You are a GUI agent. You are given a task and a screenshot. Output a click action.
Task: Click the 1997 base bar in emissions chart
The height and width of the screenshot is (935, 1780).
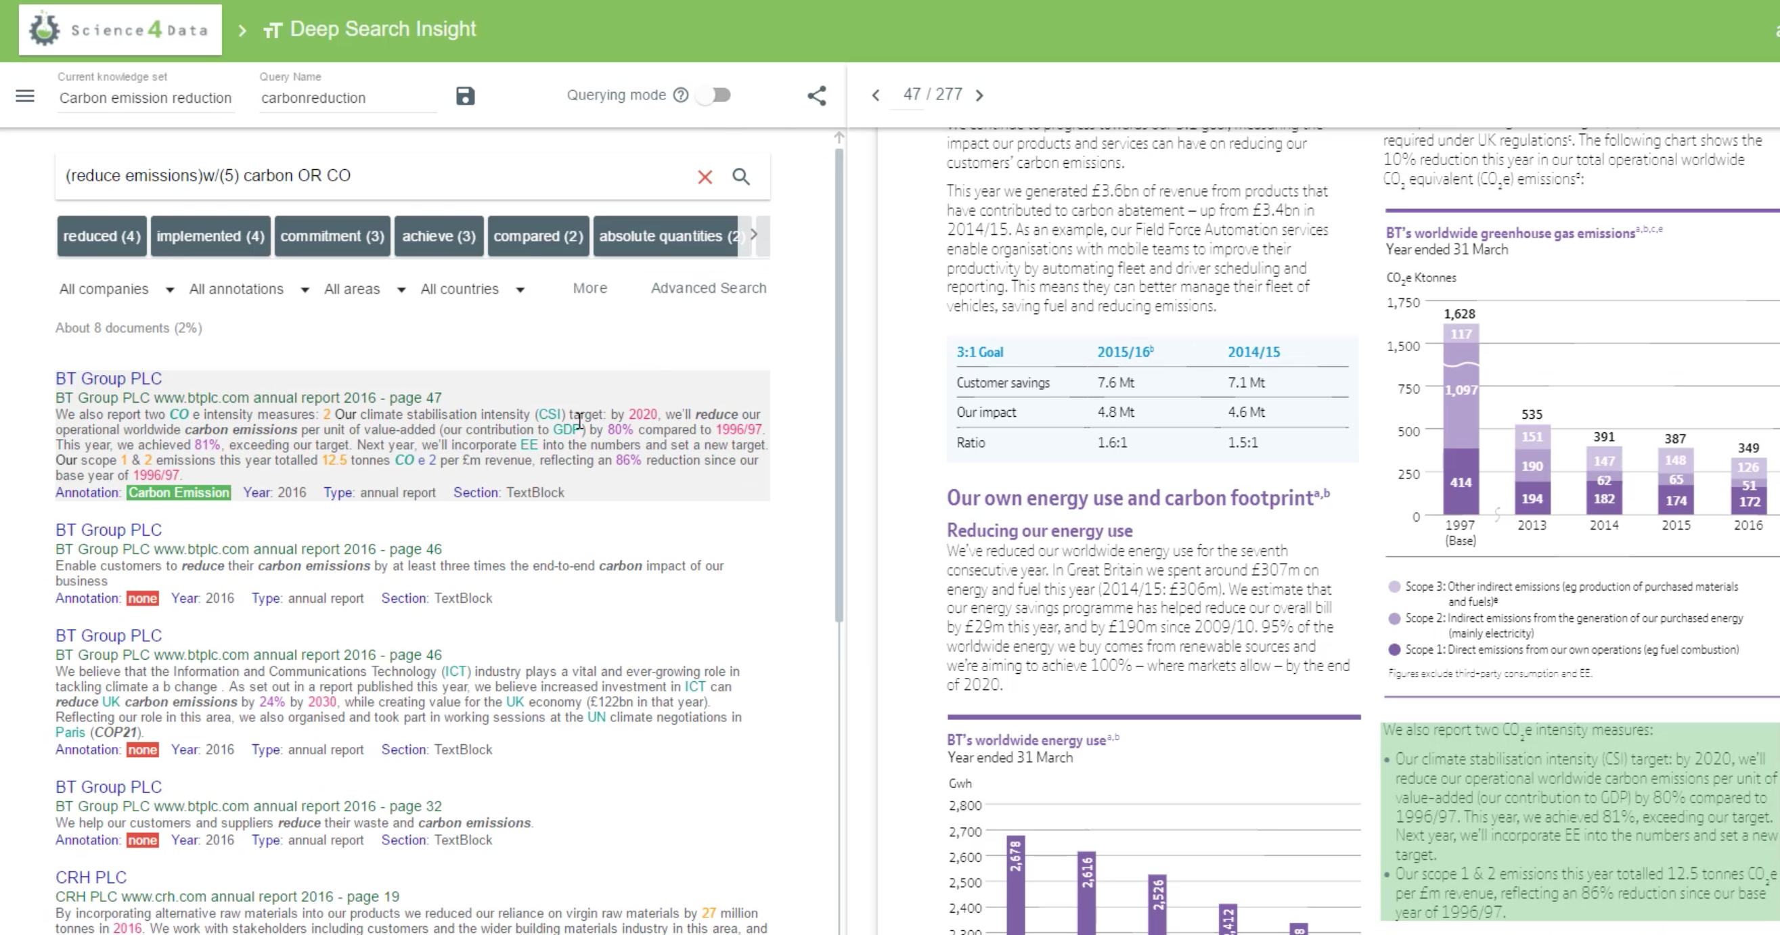pos(1461,419)
